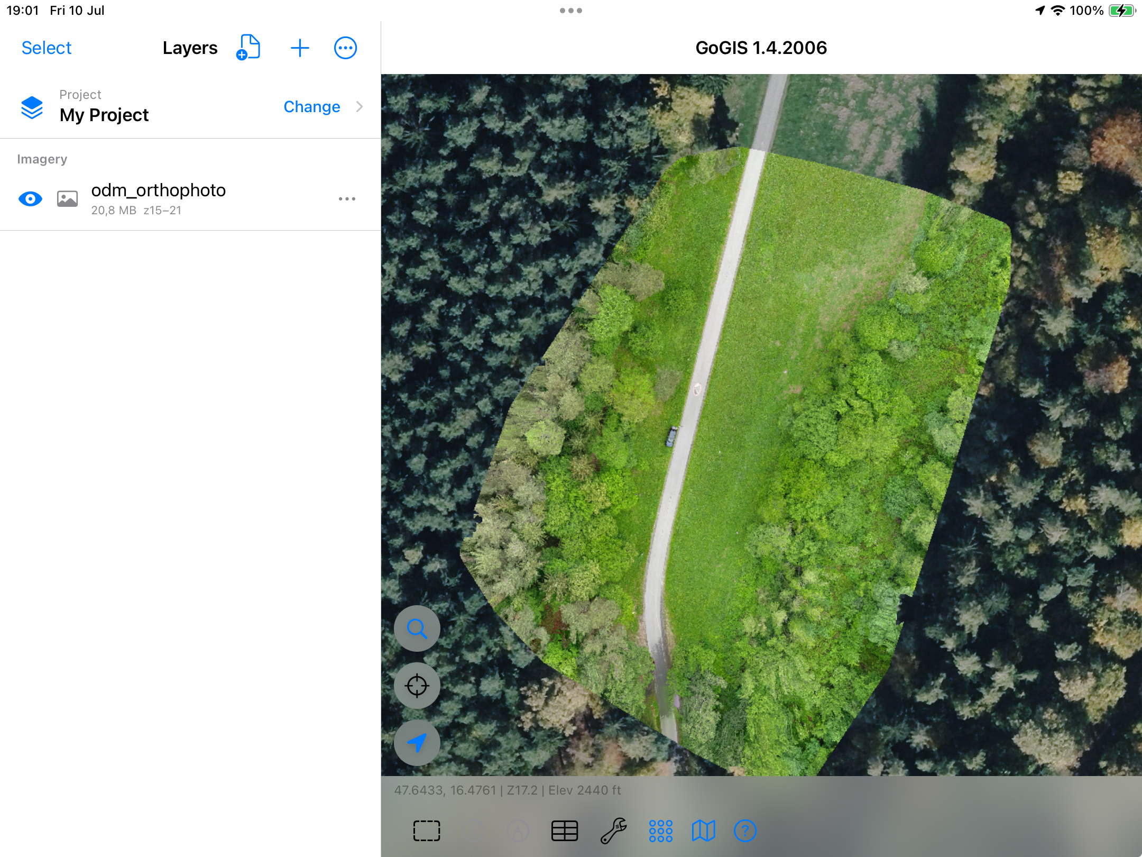Screen dimensions: 1142x857
Task: Tap the My Project name
Action: (x=104, y=115)
